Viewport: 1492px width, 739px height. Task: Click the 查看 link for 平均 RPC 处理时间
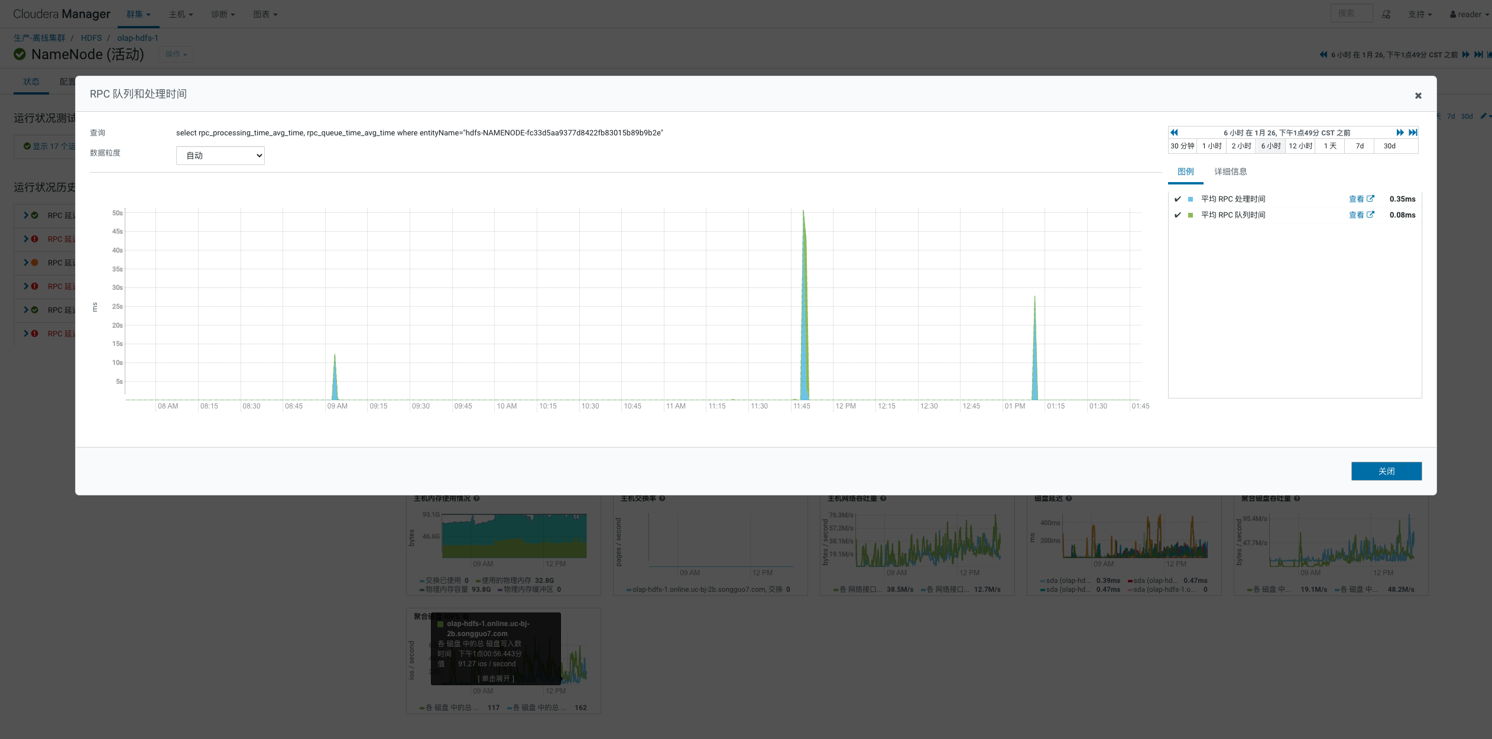tap(1356, 199)
